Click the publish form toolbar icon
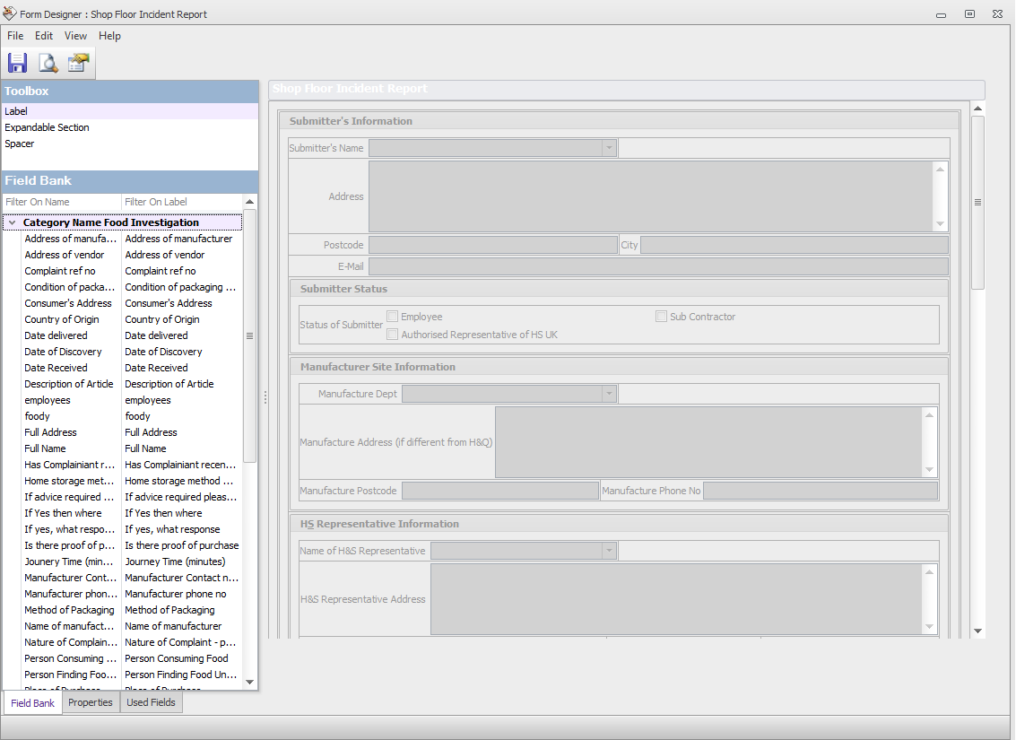The height and width of the screenshot is (740, 1016). coord(78,63)
